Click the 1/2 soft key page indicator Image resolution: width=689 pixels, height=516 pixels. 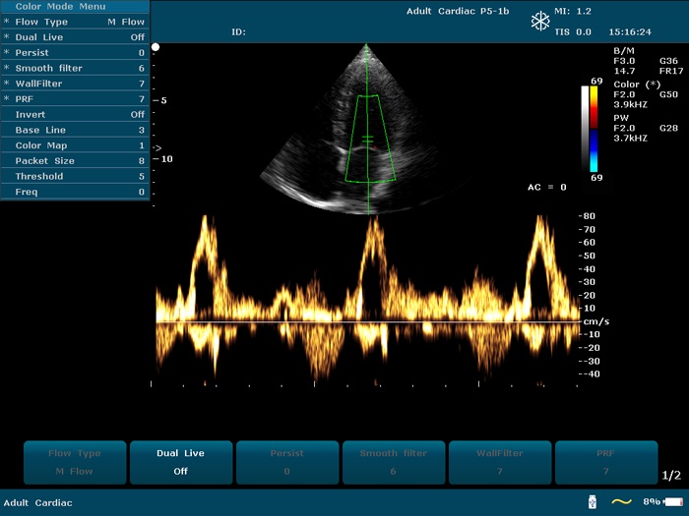[x=671, y=475]
